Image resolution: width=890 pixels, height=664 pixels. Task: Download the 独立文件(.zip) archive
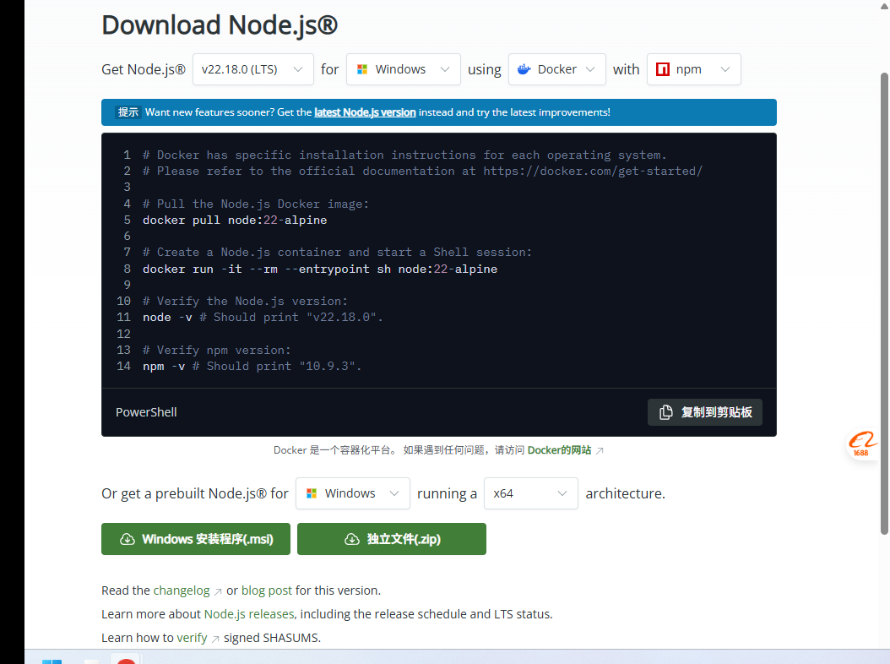click(x=392, y=539)
